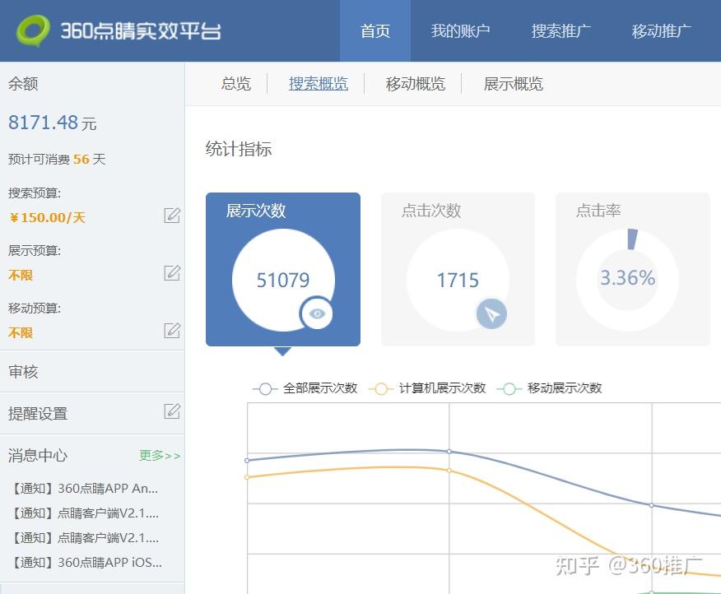Switch to the 移动概览 sub-tab
721x594 pixels.
pyautogui.click(x=415, y=84)
